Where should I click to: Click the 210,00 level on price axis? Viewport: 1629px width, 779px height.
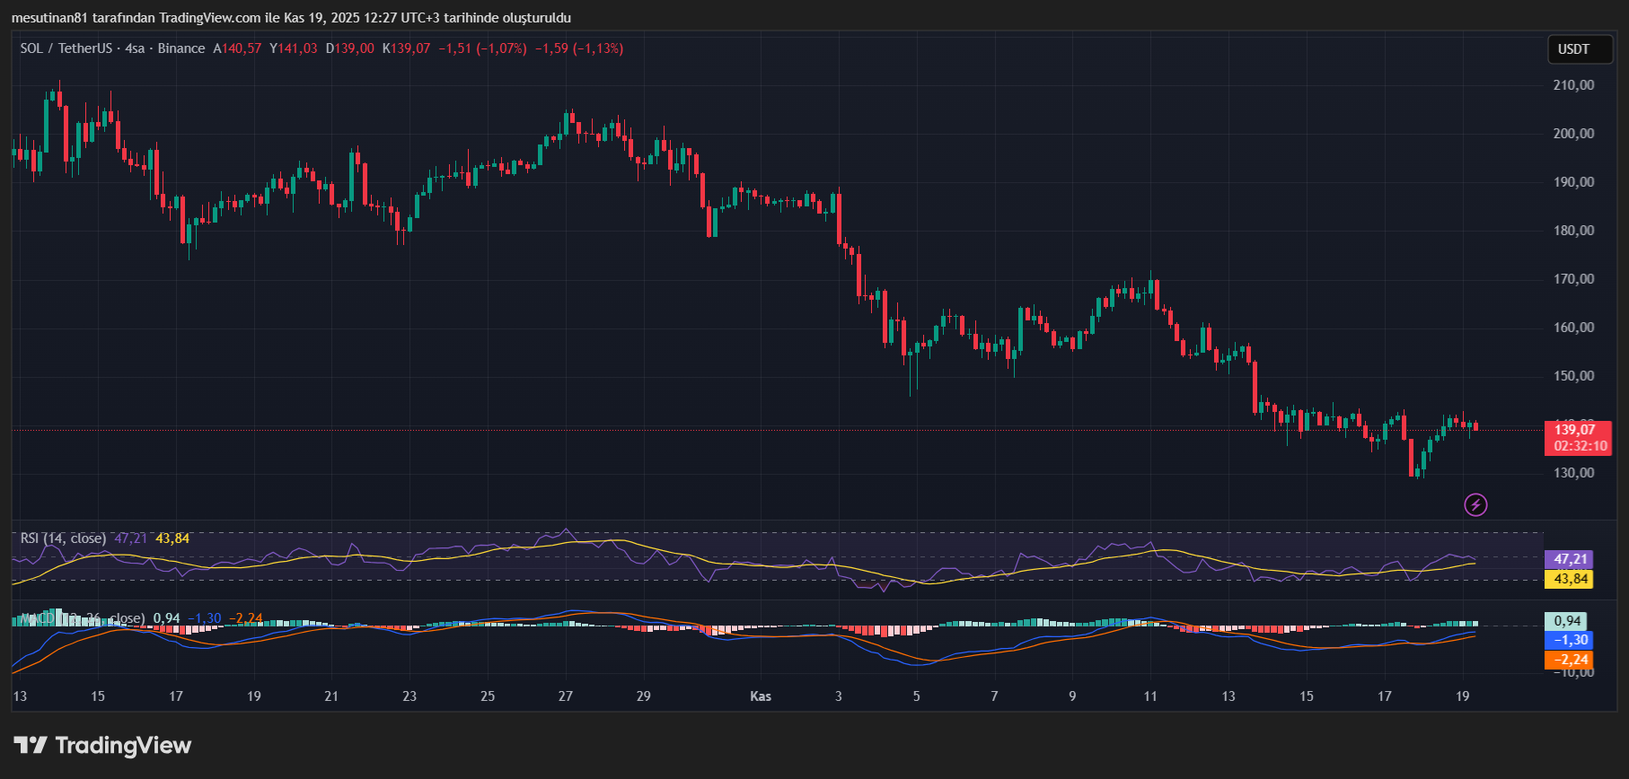[x=1573, y=85]
